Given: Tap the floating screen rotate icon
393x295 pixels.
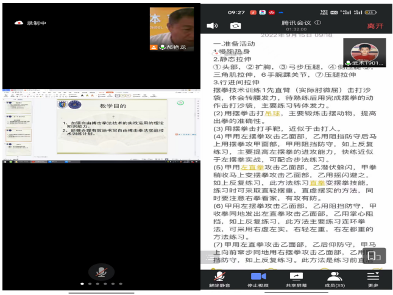Looking at the screenshot, I should [x=373, y=255].
